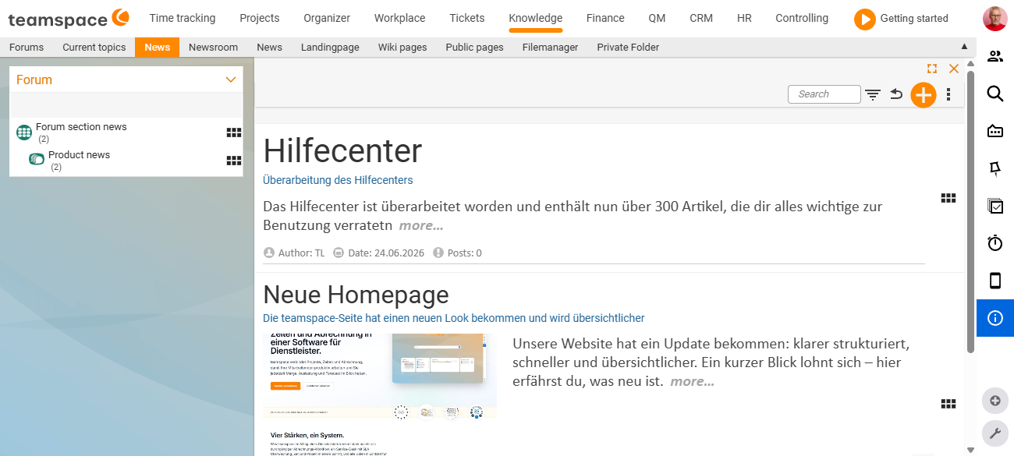1014x456 pixels.
Task: Click the Forum section news globe icon
Action: tap(24, 133)
